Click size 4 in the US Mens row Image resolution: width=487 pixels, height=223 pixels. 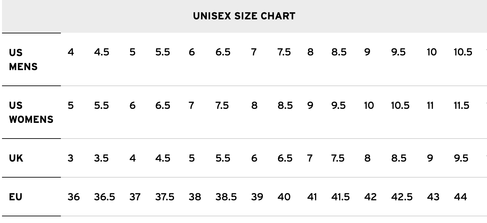pos(71,52)
